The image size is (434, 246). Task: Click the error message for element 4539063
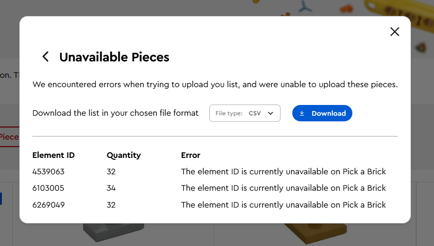(283, 171)
